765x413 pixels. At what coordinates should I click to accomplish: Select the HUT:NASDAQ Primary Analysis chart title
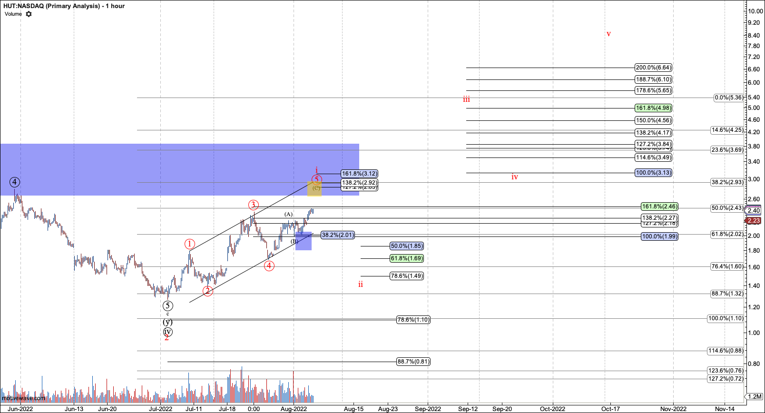[64, 6]
